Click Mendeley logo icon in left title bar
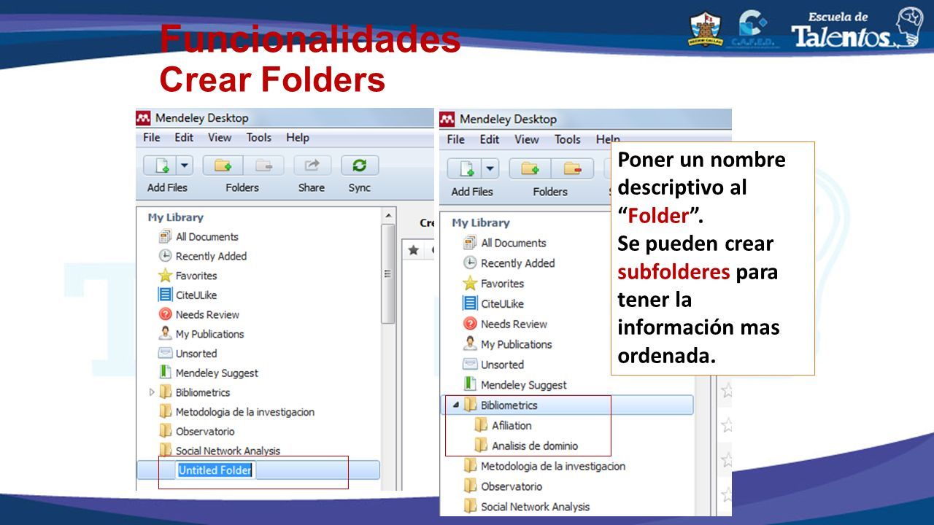Image resolution: width=934 pixels, height=525 pixels. pos(144,118)
